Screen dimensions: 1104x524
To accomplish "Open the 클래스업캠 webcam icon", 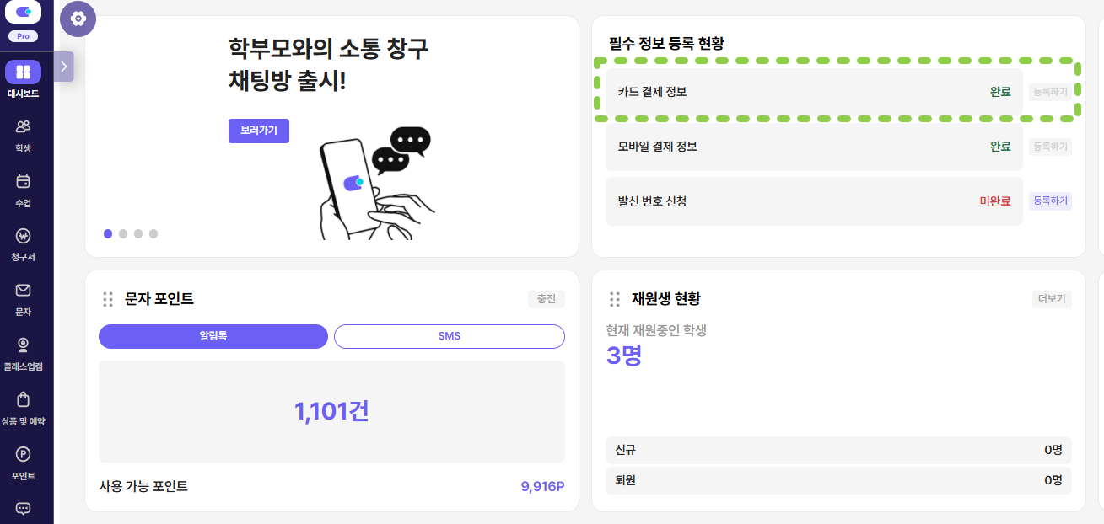I will click(x=23, y=345).
